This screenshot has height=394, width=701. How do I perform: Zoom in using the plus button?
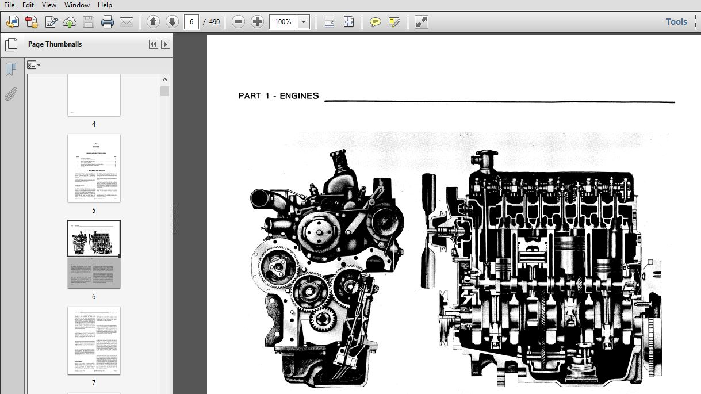click(x=258, y=22)
